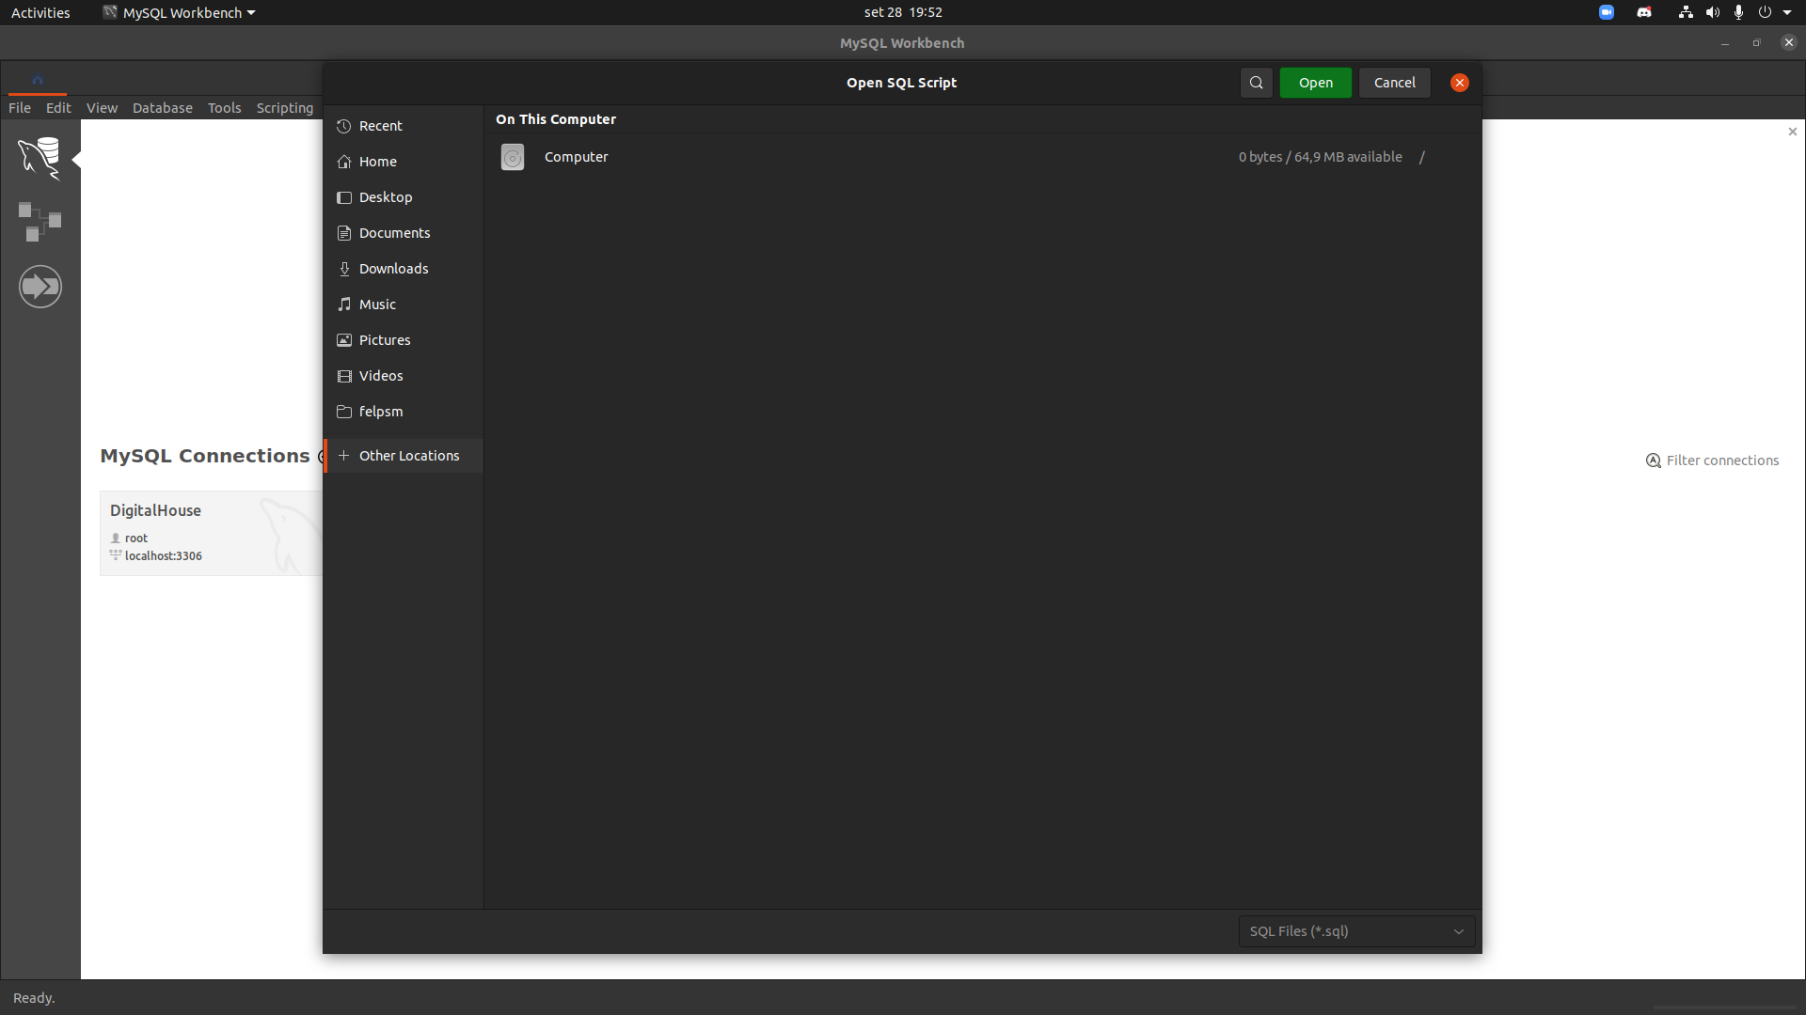Click the Discord tray icon
Image resolution: width=1806 pixels, height=1015 pixels.
point(1644,12)
